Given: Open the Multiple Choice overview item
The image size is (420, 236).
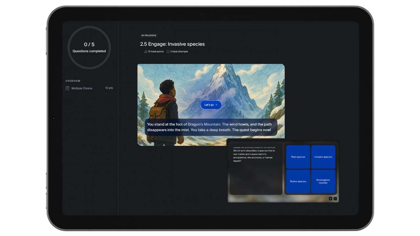Looking at the screenshot, I should click(82, 88).
